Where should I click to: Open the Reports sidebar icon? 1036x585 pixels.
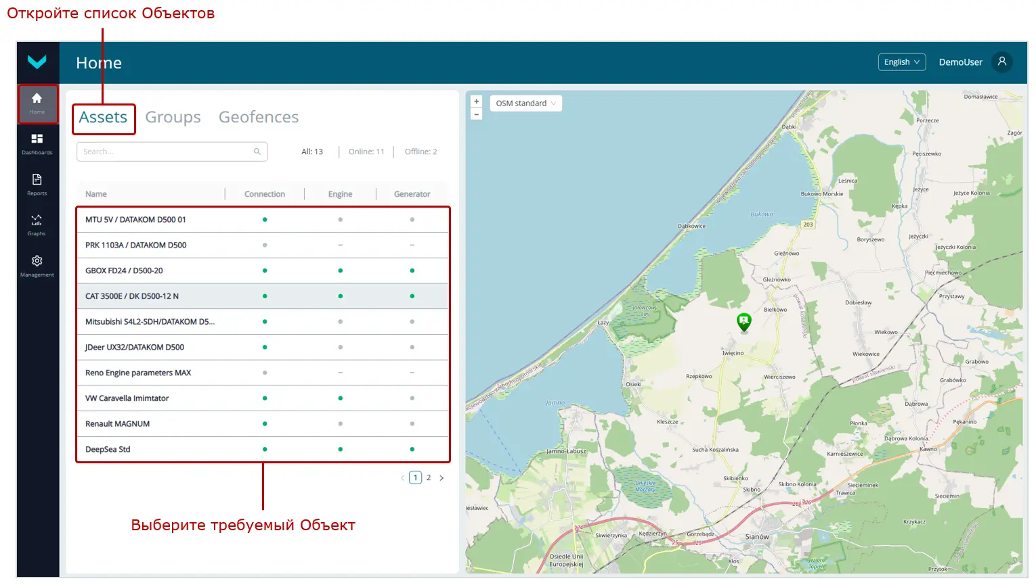pos(37,184)
